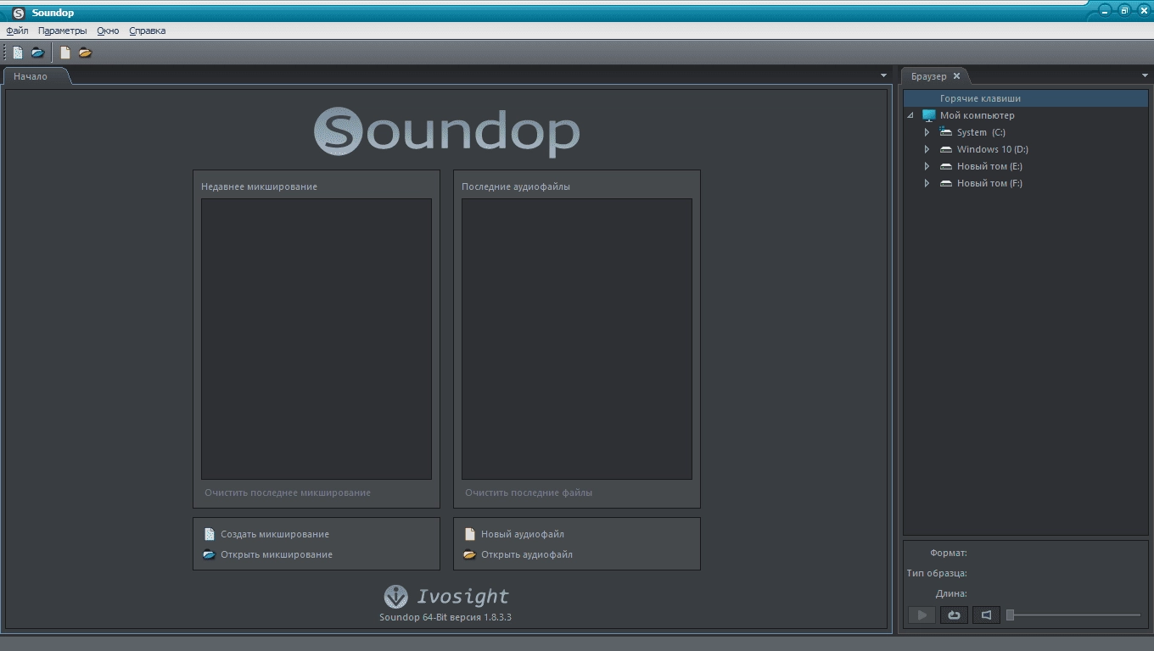Toggle loop playback in browser preview
Image resolution: width=1154 pixels, height=651 pixels.
(x=954, y=615)
